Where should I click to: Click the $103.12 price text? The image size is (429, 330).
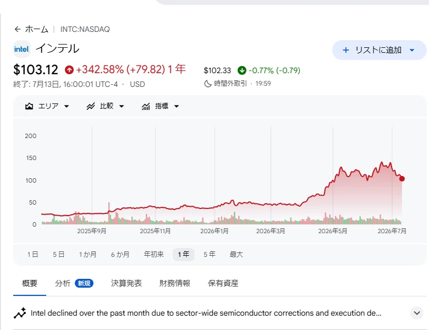36,70
